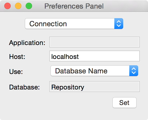Select the Database field showing Repository
This screenshot has height=120, width=148.
coord(95,87)
